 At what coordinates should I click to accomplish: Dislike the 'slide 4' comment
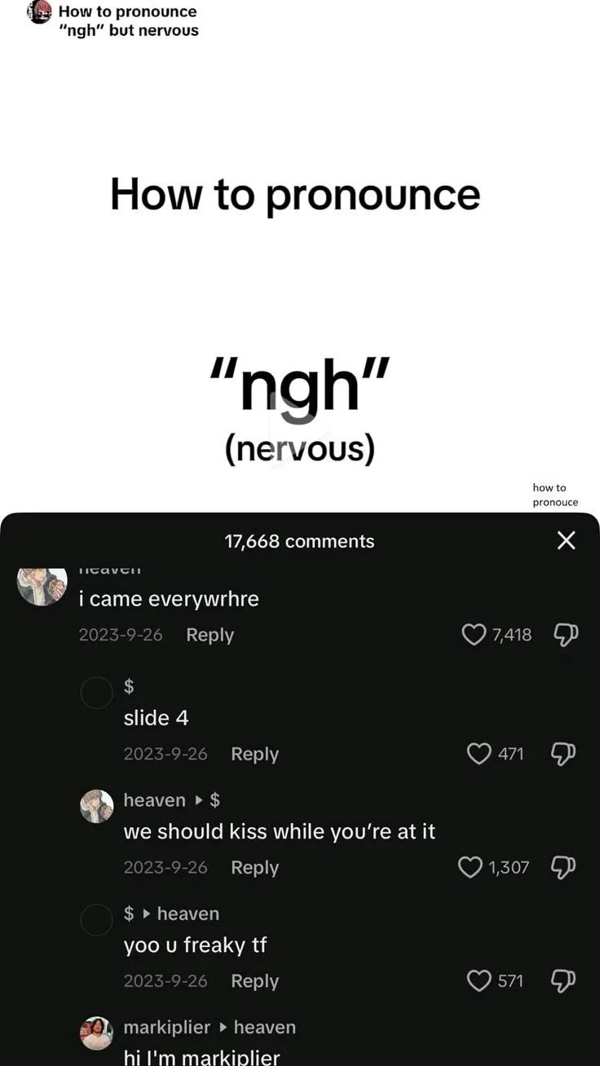(563, 754)
